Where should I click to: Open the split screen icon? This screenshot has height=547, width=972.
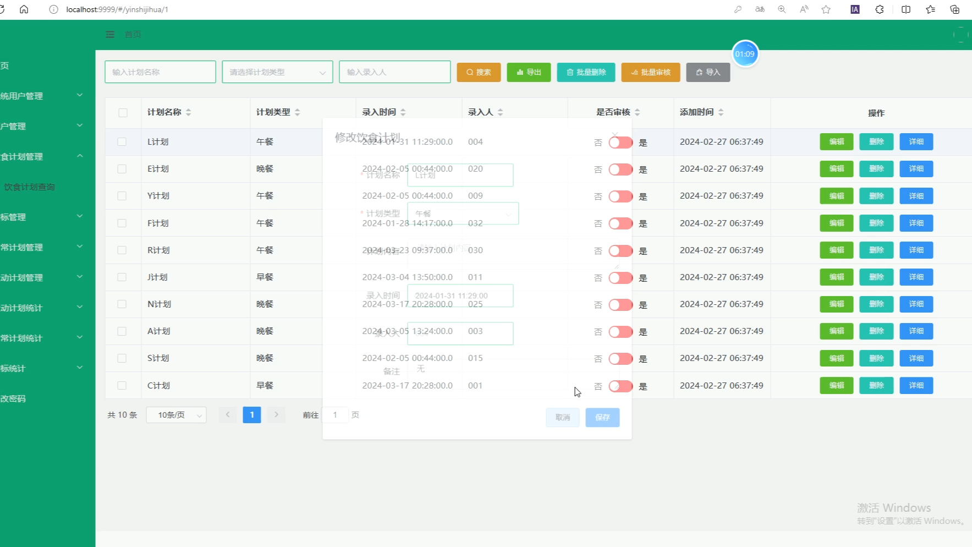[905, 9]
